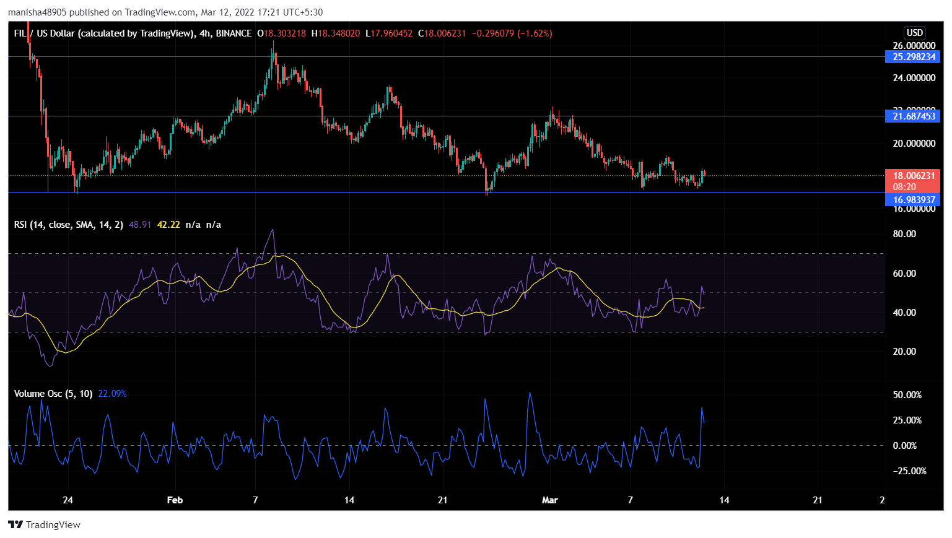Open the USD currency selector
This screenshot has width=952, height=538.
coord(914,33)
